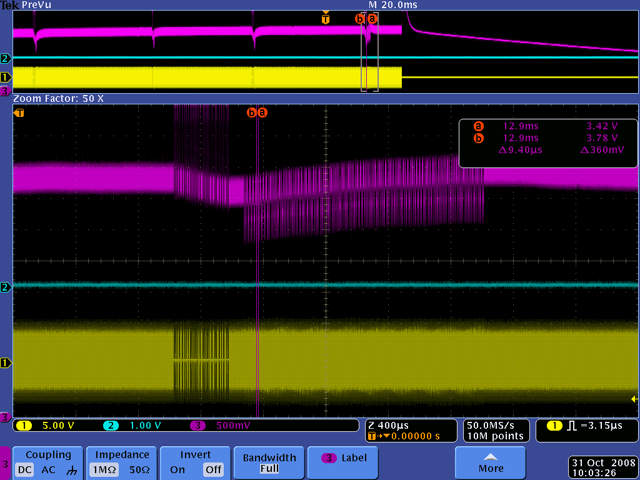Click the cursor readout box
Viewport: 640px width, 480px height.
click(x=548, y=143)
